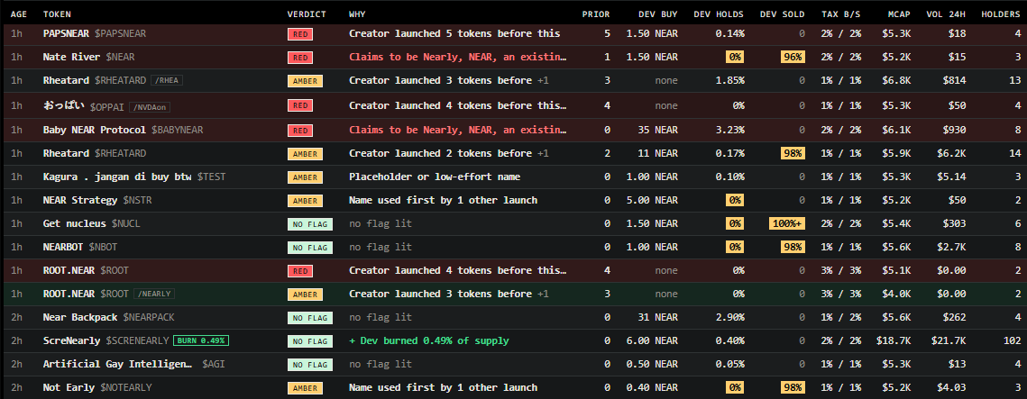This screenshot has height=399, width=1027.
Task: Click the 6.00 NEAR dev buy value
Action: [652, 340]
